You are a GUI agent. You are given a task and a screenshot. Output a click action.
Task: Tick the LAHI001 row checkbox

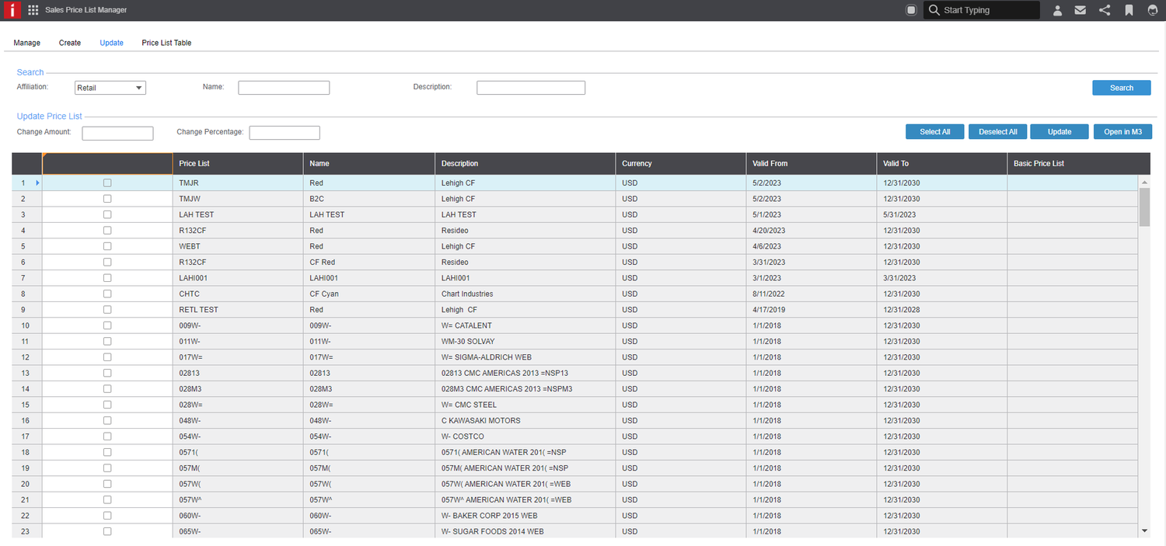[107, 278]
